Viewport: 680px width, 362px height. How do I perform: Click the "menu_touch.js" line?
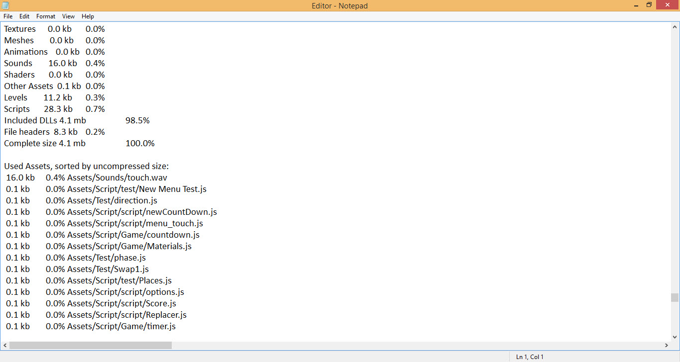pyautogui.click(x=105, y=223)
